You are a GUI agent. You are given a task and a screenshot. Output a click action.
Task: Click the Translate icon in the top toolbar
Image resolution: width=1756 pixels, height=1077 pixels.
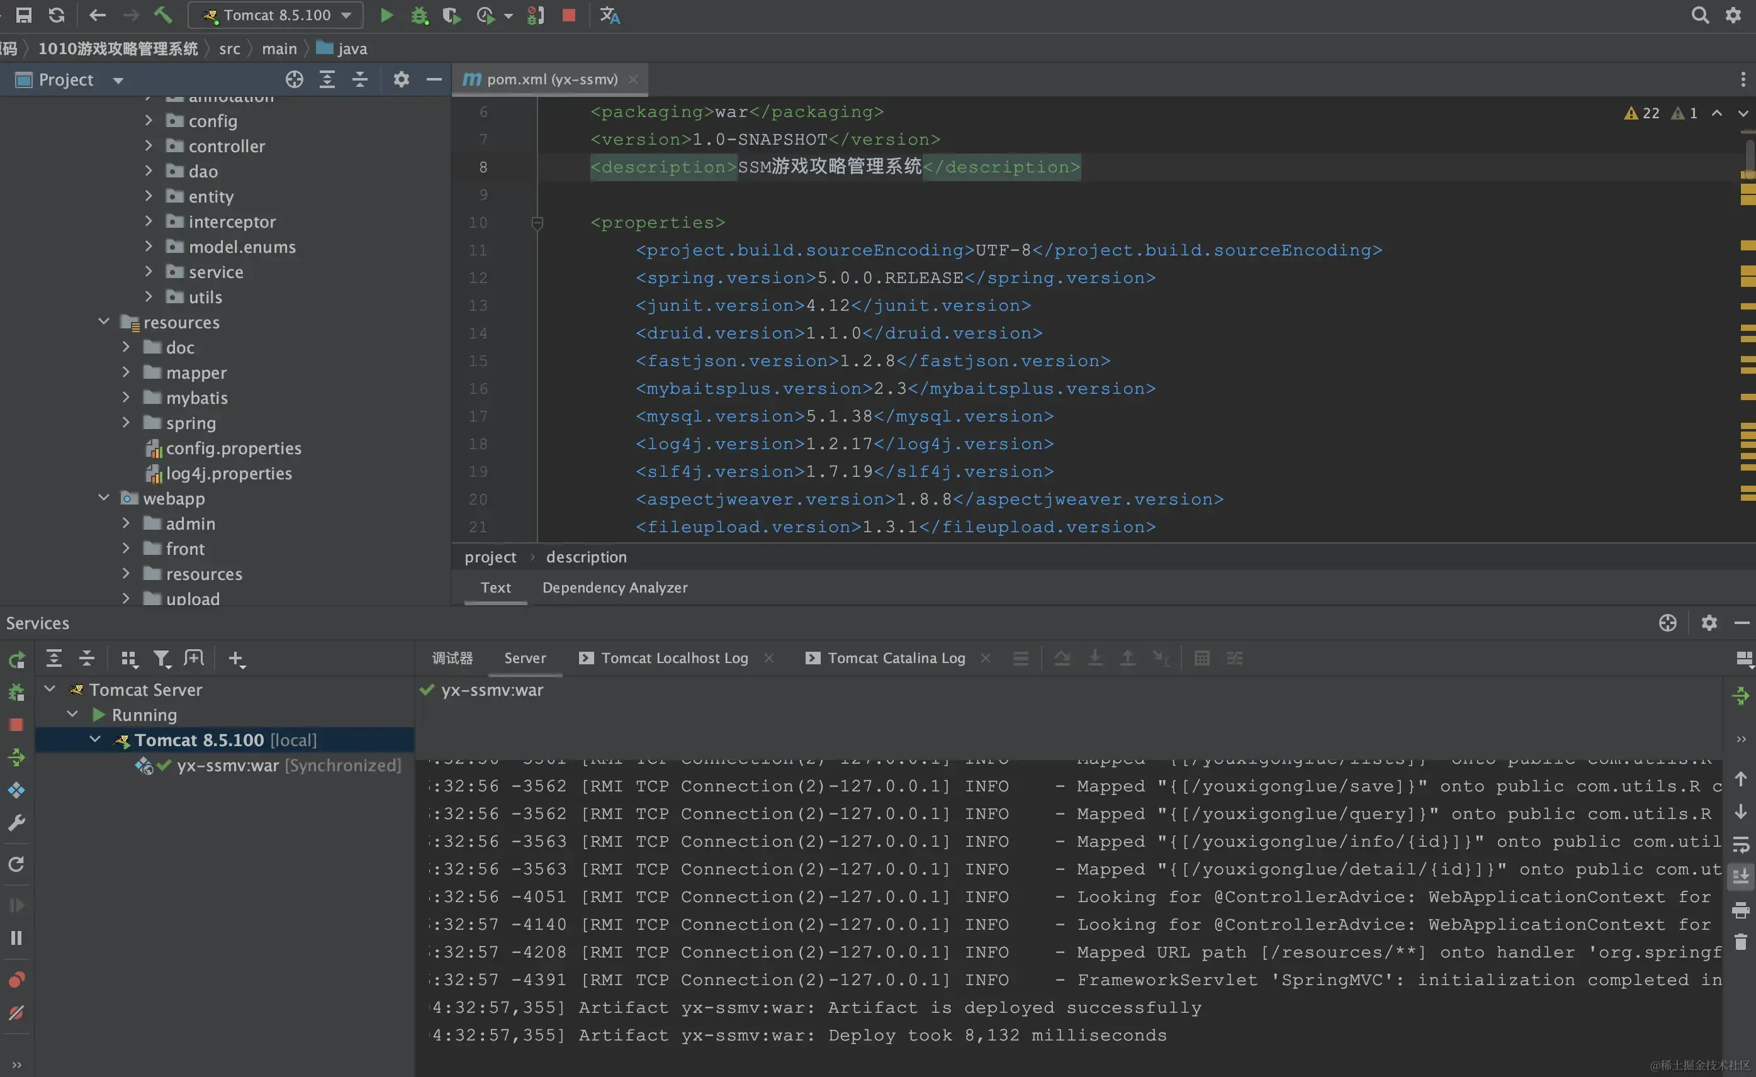click(x=610, y=15)
